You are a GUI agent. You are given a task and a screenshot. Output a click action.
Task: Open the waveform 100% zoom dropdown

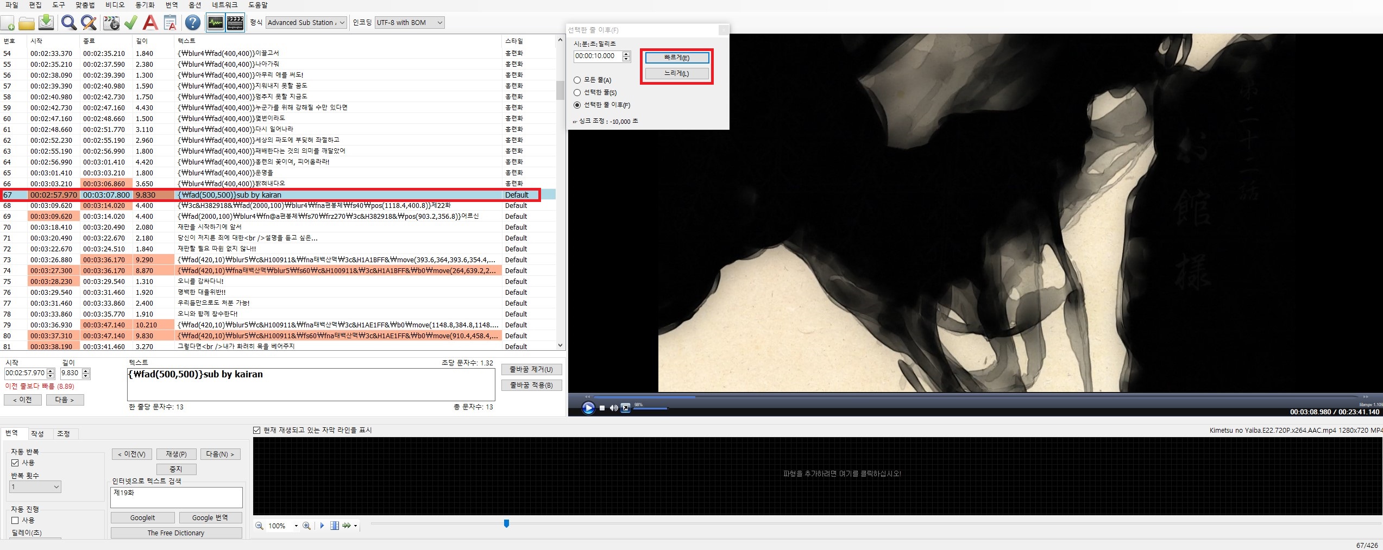[x=296, y=526]
